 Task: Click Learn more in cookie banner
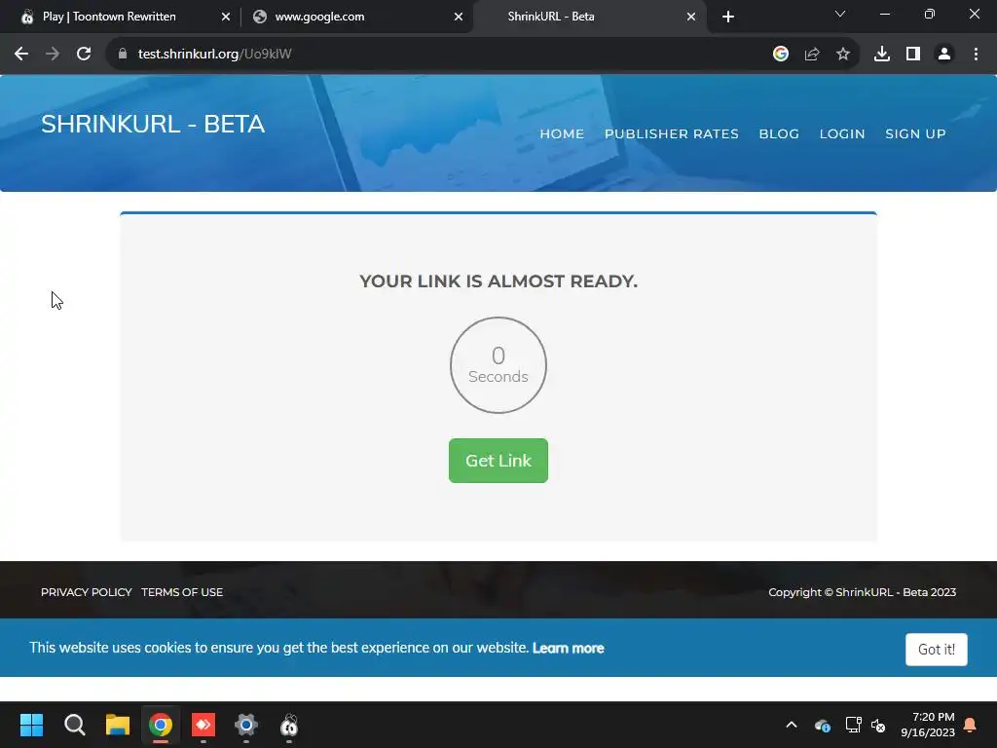[569, 648]
